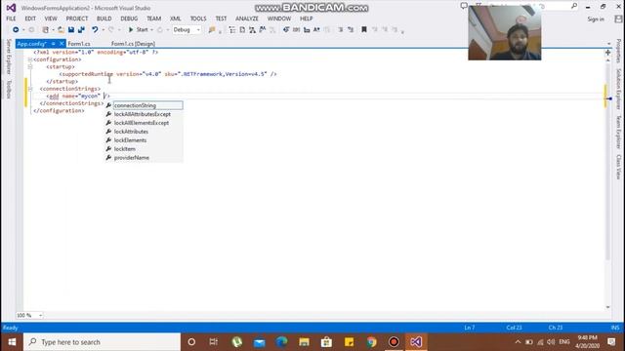Collapse the configuration XML node
The image size is (625, 351).
coord(30,59)
